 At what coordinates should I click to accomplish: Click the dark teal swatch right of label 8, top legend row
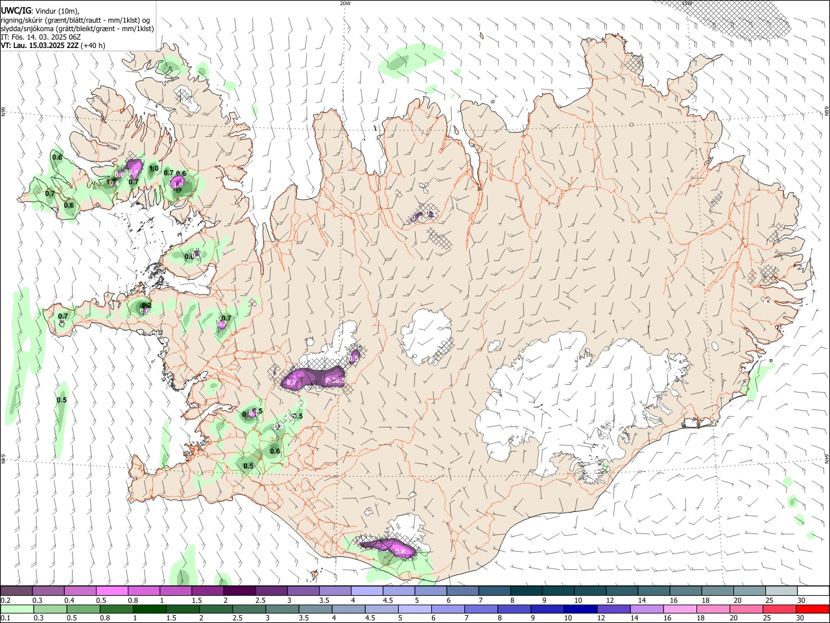(527, 591)
